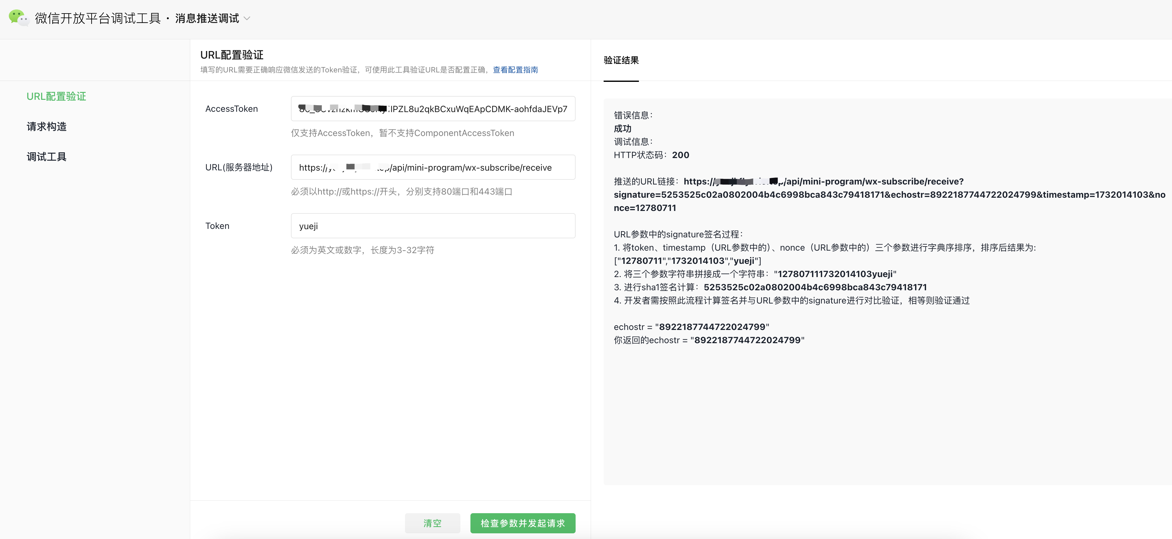Click the WeChat logo icon
This screenshot has height=539, width=1172.
tap(19, 18)
